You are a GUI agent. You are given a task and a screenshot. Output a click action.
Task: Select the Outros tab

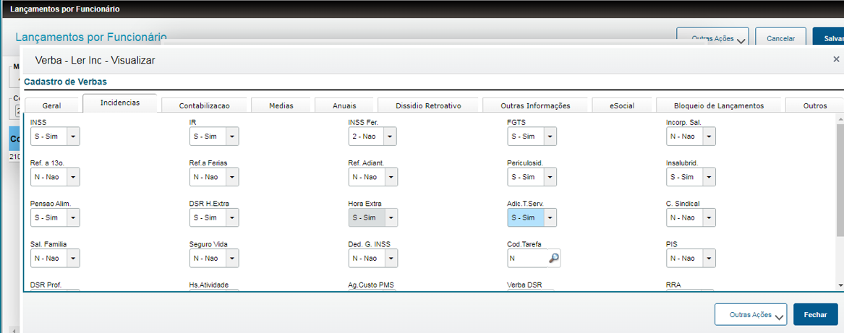click(x=814, y=105)
